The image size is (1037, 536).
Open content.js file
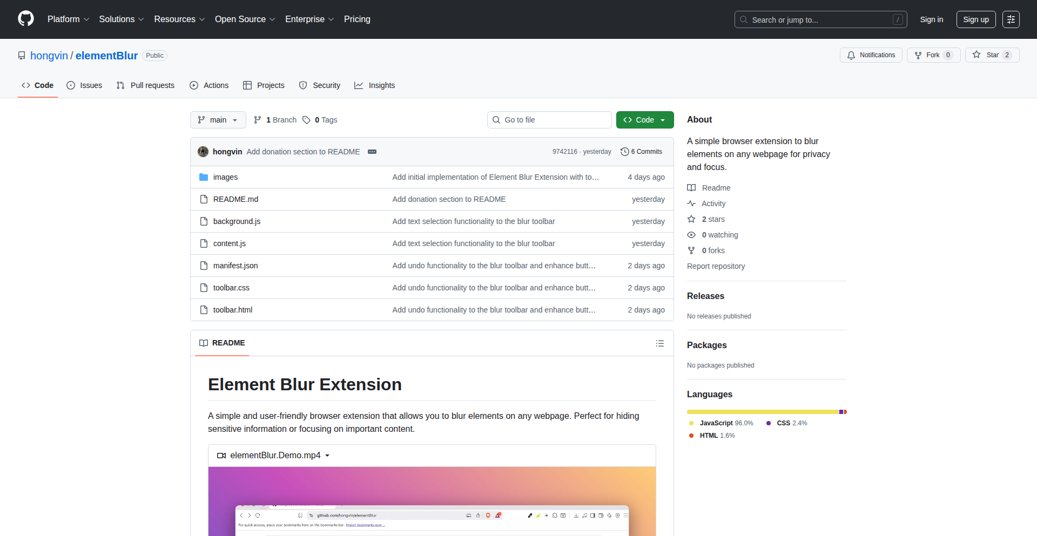coord(230,243)
